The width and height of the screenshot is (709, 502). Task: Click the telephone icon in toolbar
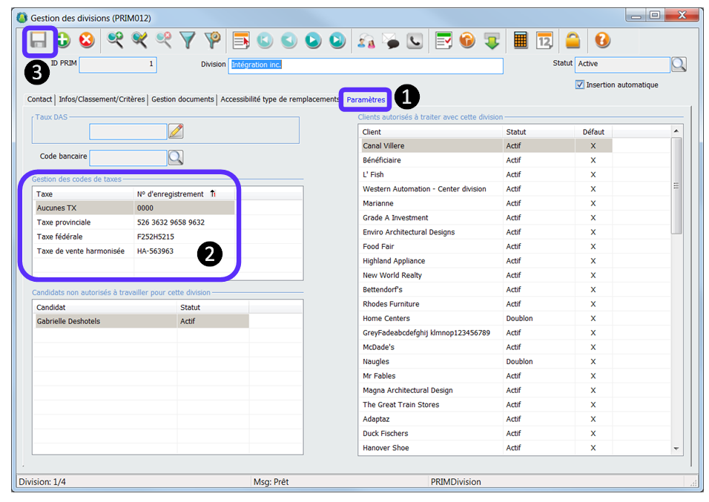tap(415, 40)
